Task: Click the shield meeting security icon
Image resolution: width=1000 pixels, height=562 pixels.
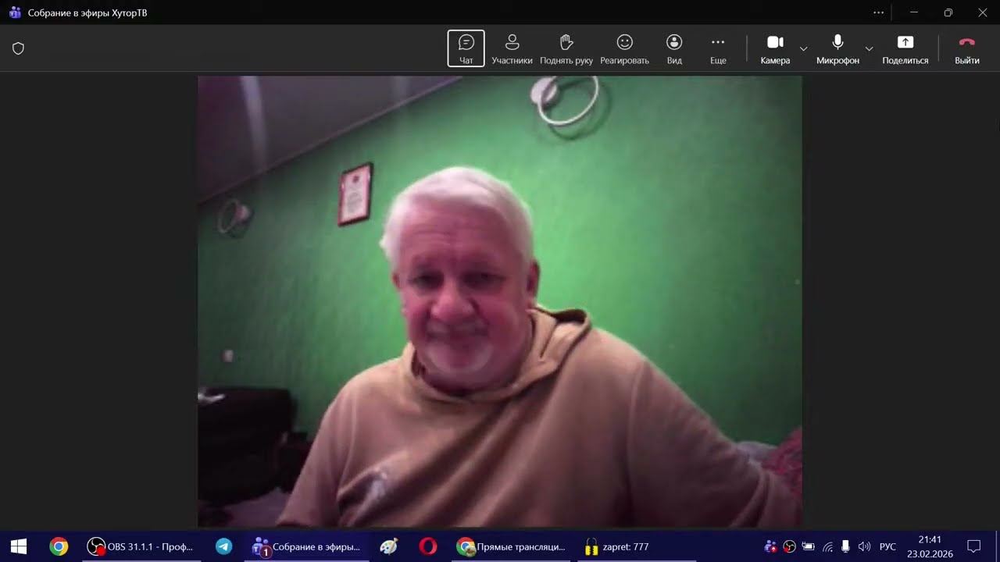Action: (18, 48)
